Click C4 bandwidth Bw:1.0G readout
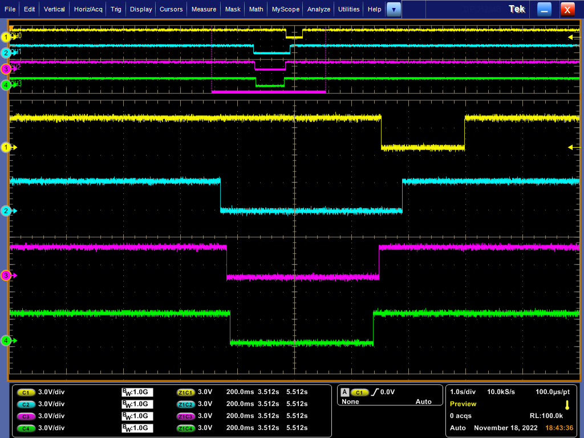584x438 pixels. [x=137, y=428]
